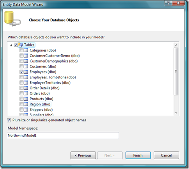This screenshot has width=189, height=169.
Task: Click the help question mark icon
Action: coord(168,3)
